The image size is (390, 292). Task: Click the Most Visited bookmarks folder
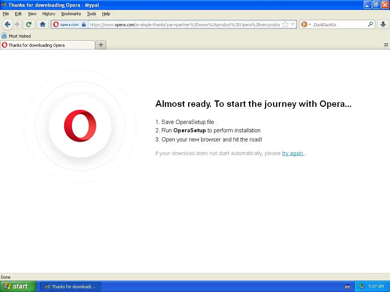point(16,36)
